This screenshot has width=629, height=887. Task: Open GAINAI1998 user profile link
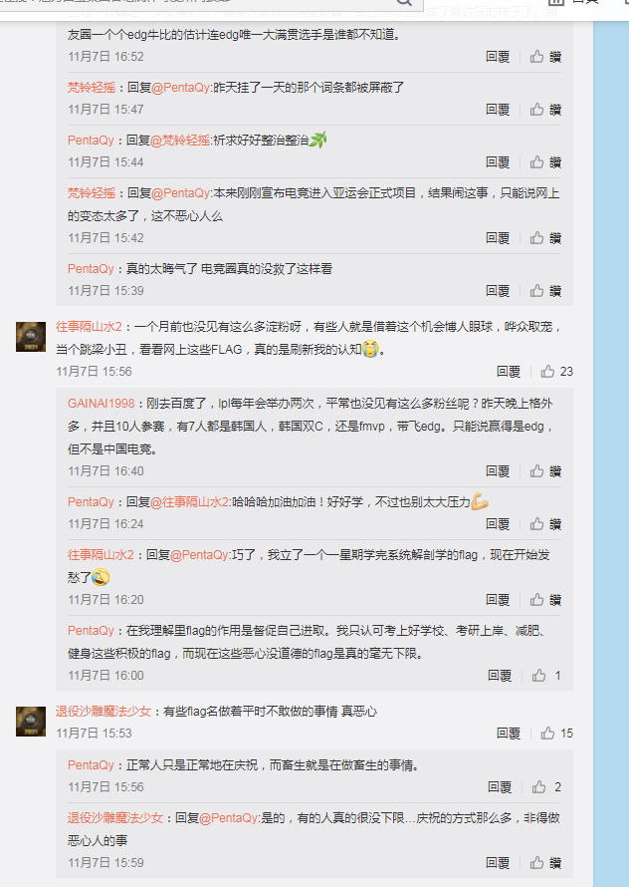tap(102, 404)
